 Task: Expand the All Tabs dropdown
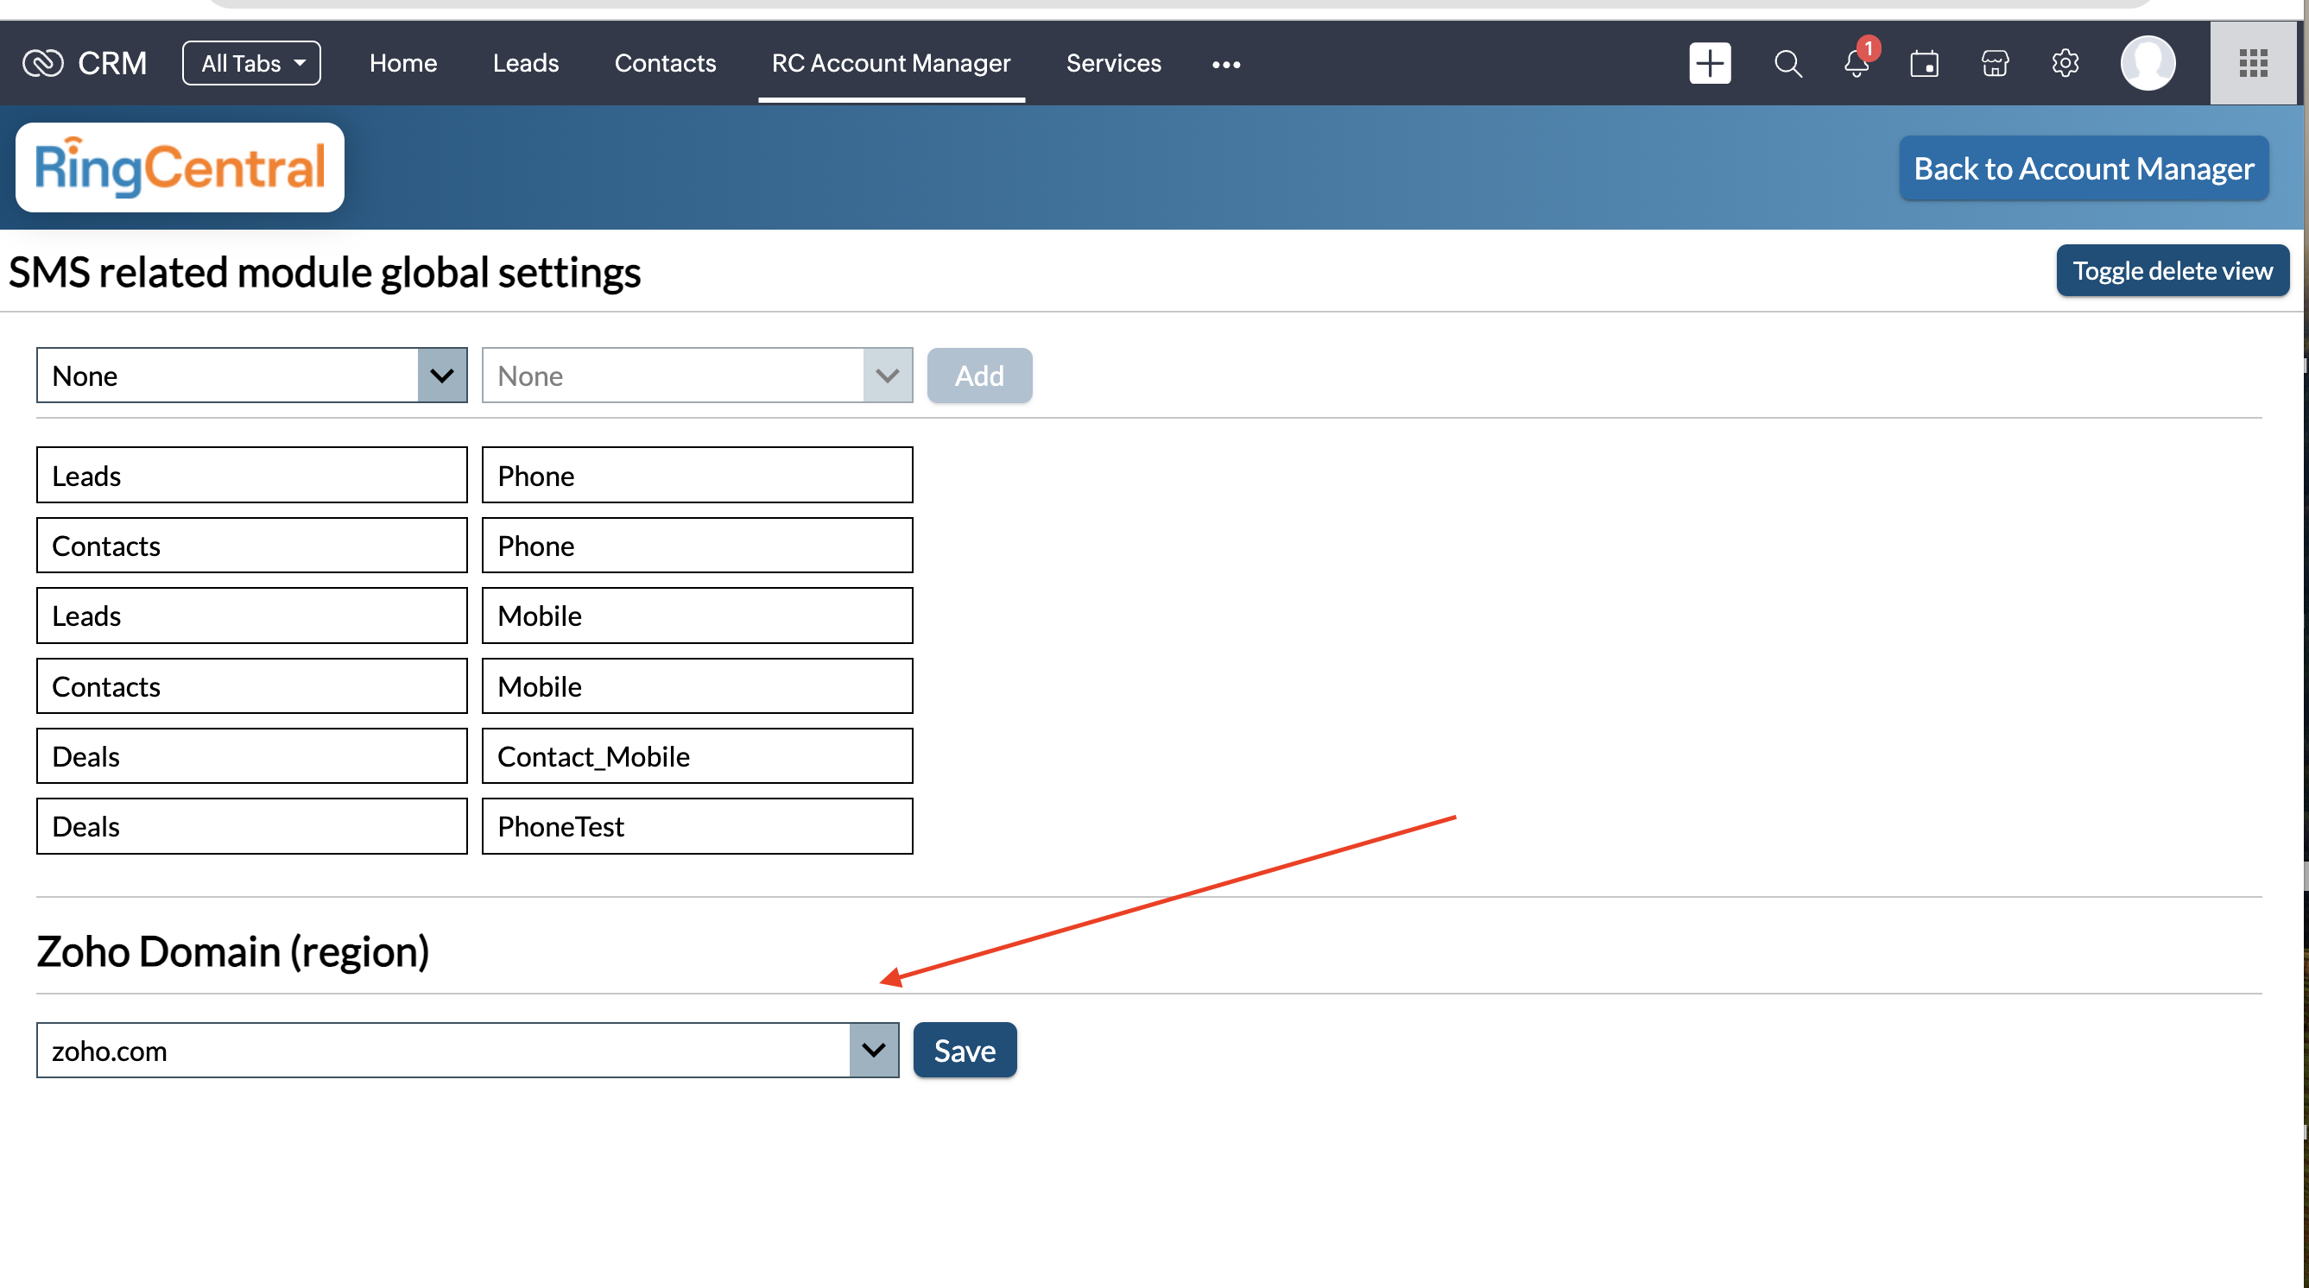tap(251, 63)
